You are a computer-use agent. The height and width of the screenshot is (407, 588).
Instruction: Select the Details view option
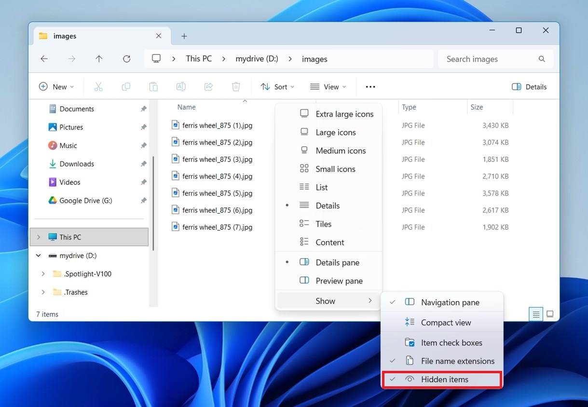[328, 205]
